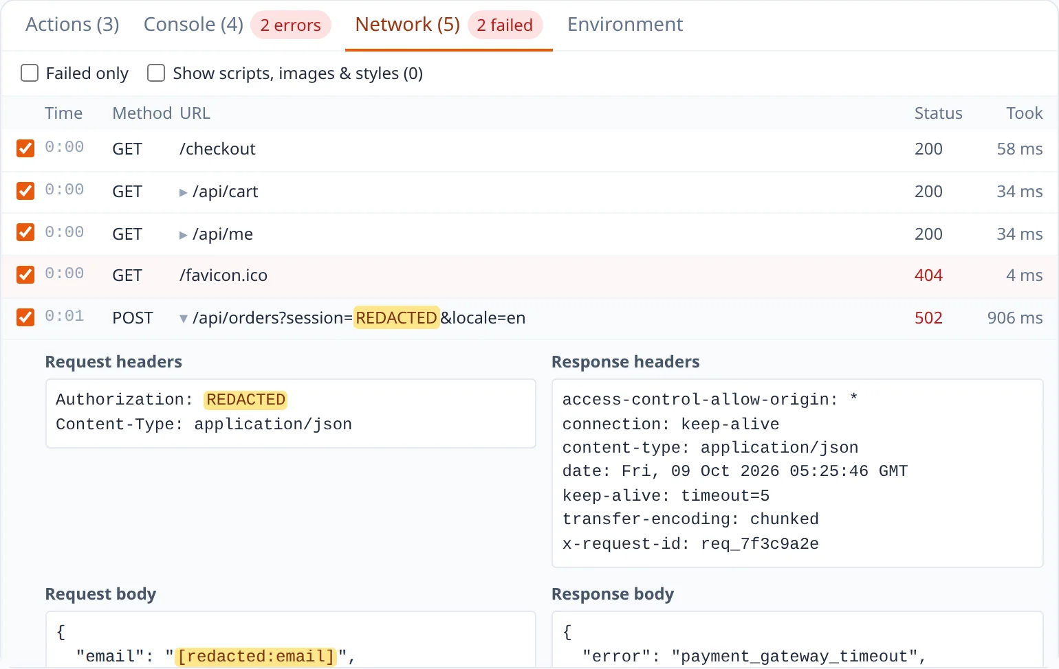Open the Console (4) tab
This screenshot has height=669, width=1059.
tap(193, 25)
